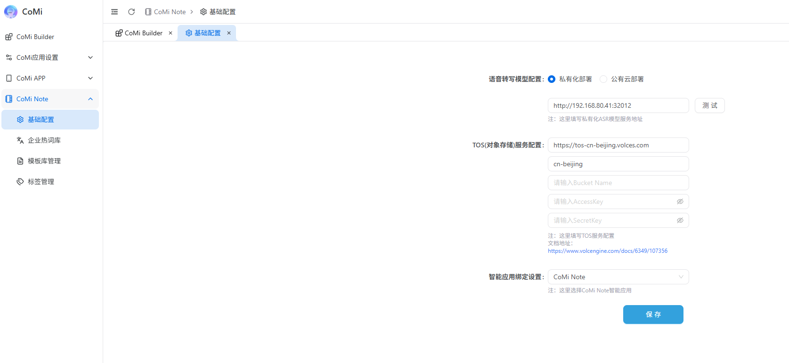
Task: Show the SecretKey with its eye icon
Action: (680, 220)
